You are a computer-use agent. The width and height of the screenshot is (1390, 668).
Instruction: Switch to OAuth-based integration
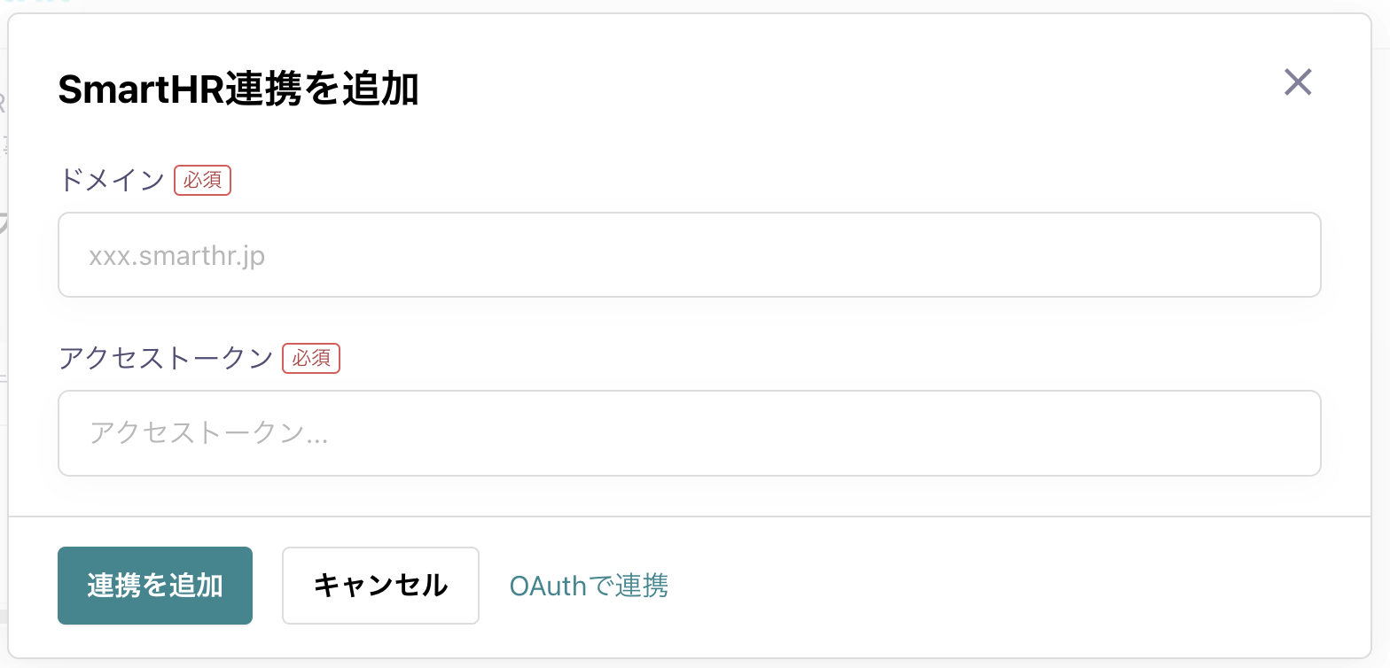click(x=589, y=586)
